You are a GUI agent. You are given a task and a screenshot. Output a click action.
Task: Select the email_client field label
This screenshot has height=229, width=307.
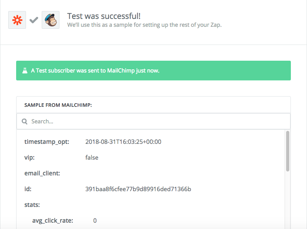tap(42, 173)
